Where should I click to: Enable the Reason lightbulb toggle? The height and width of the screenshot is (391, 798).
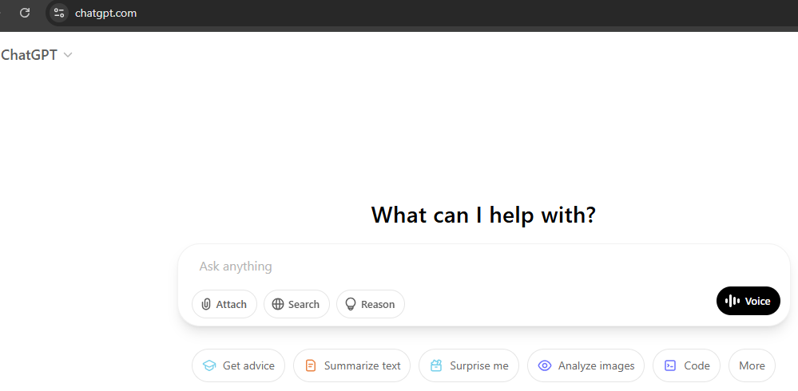pyautogui.click(x=371, y=304)
